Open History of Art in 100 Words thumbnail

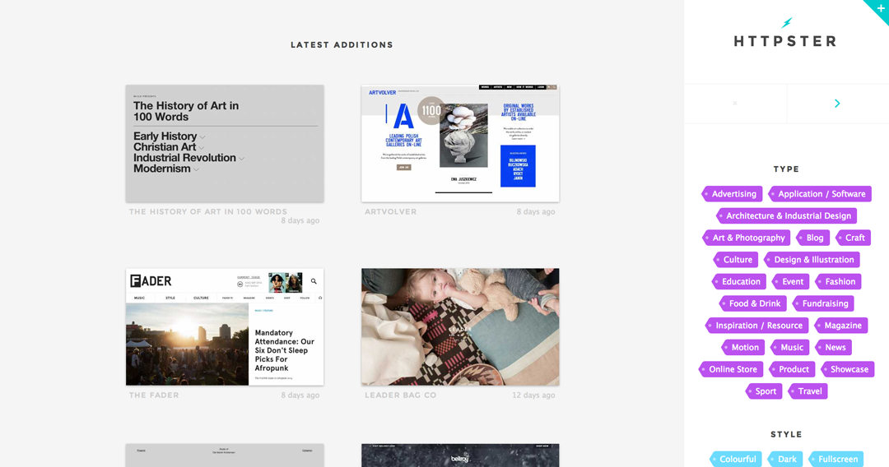click(x=225, y=144)
